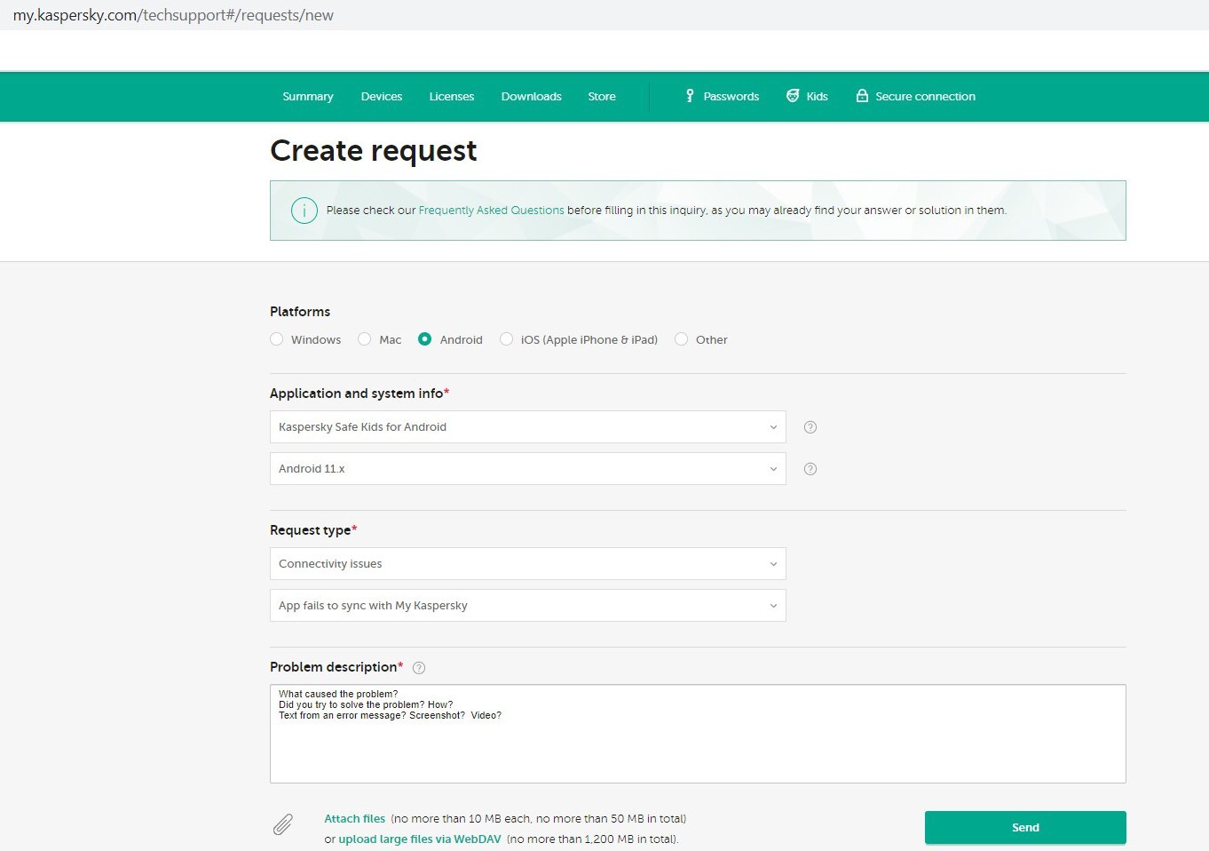
Task: Select the Windows platform radio button
Action: pos(277,339)
